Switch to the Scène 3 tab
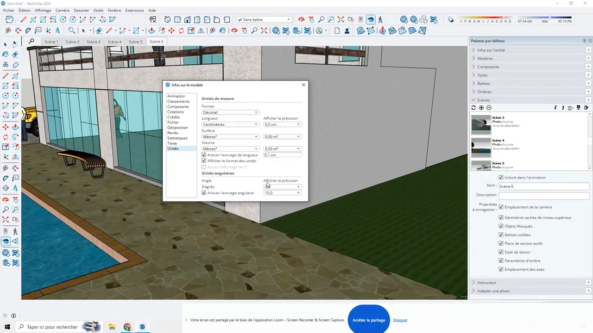593x333 pixels. 93,42
